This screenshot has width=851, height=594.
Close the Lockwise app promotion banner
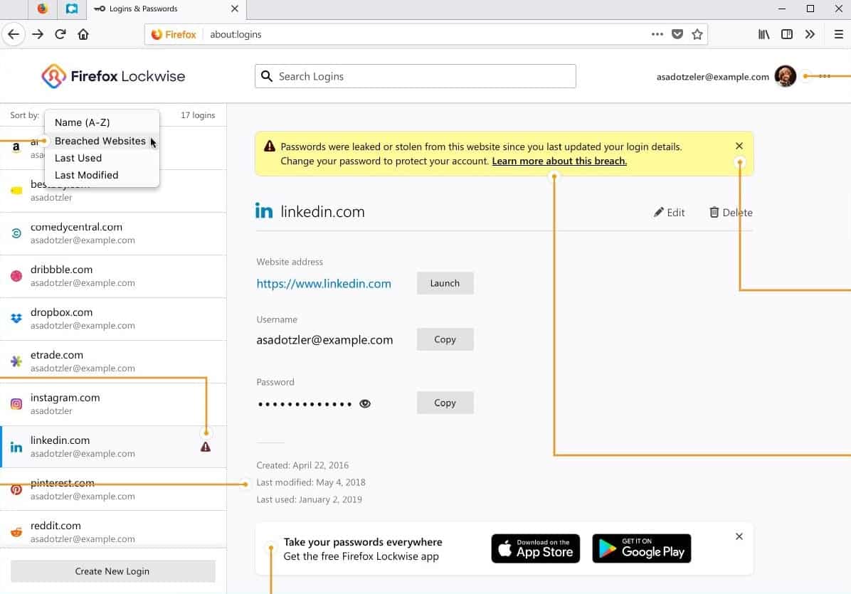(x=739, y=536)
